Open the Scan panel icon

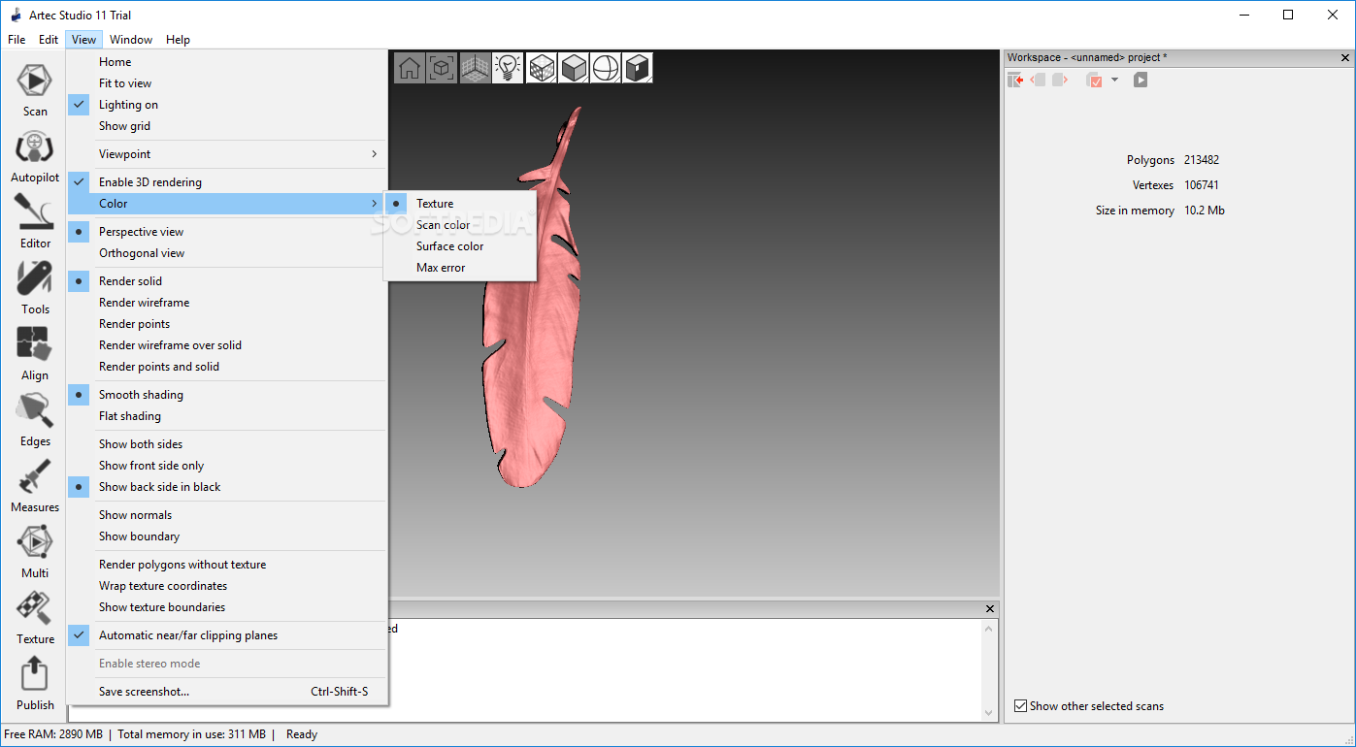pos(35,89)
